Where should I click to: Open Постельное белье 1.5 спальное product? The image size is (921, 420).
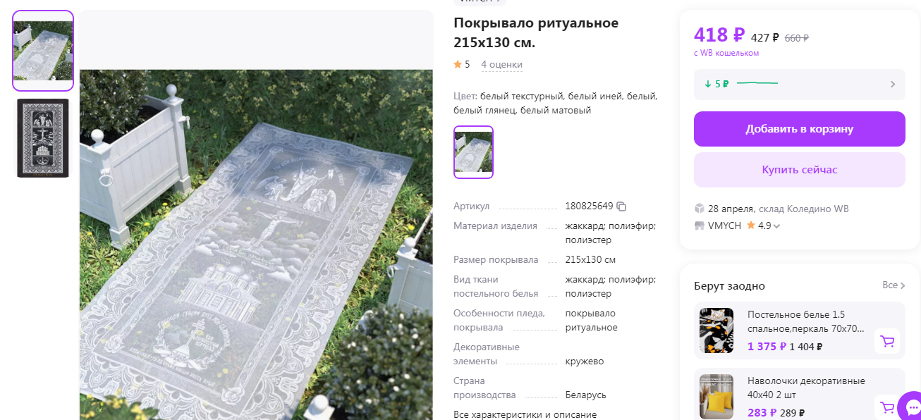805,321
